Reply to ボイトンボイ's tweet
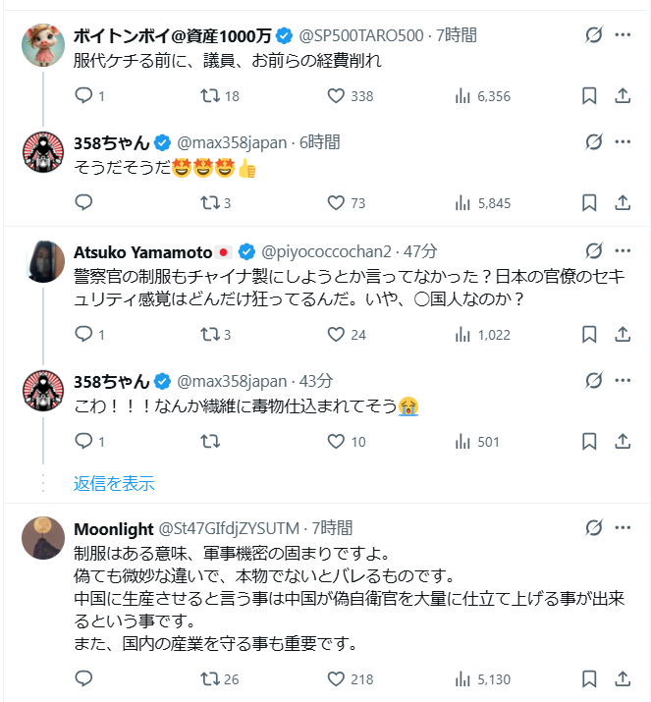The width and height of the screenshot is (651, 702). [83, 95]
